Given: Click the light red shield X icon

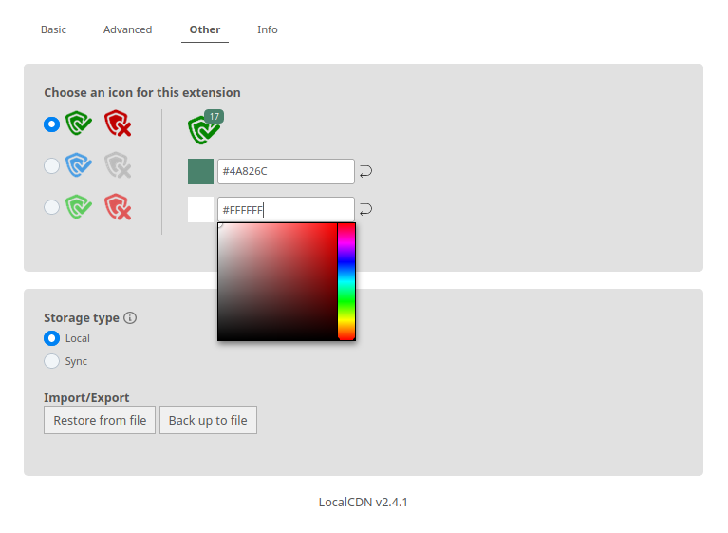Looking at the screenshot, I should coord(118,207).
